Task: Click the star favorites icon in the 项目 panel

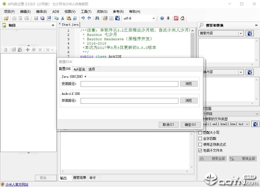Action: tap(47, 50)
